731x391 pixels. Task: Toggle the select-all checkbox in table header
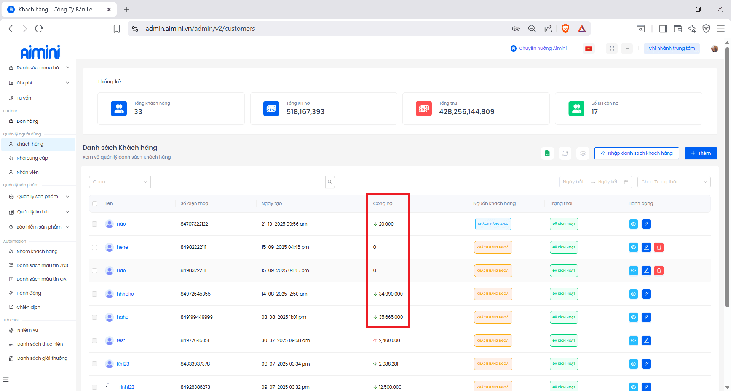coord(94,203)
